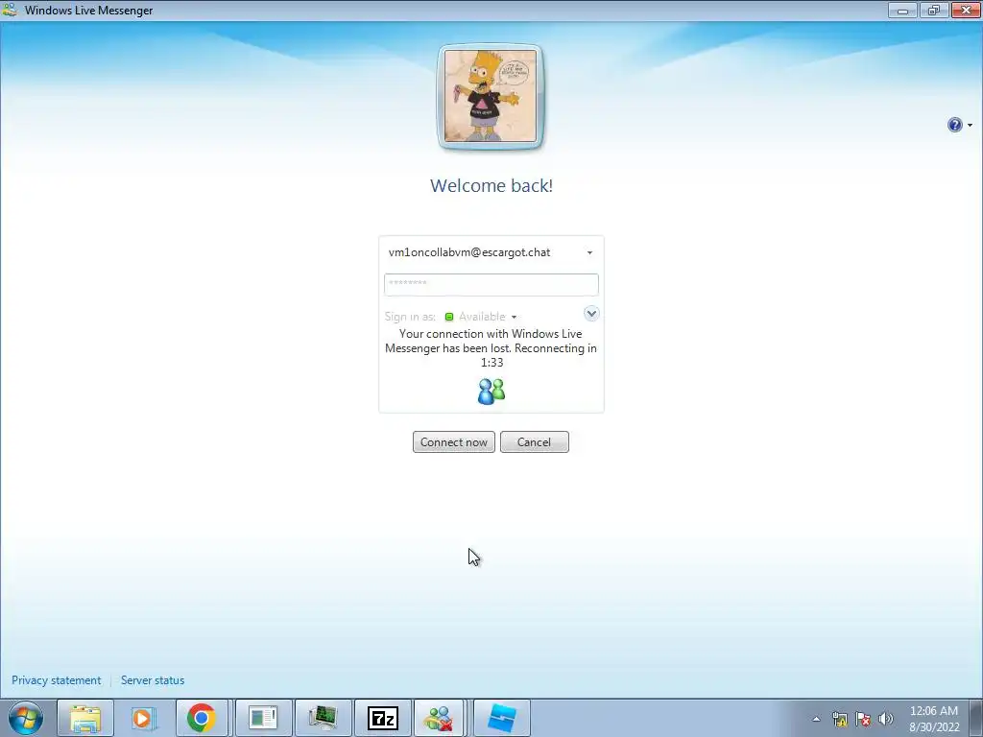Open the Privacy statement link
The width and height of the screenshot is (983, 737).
(57, 680)
